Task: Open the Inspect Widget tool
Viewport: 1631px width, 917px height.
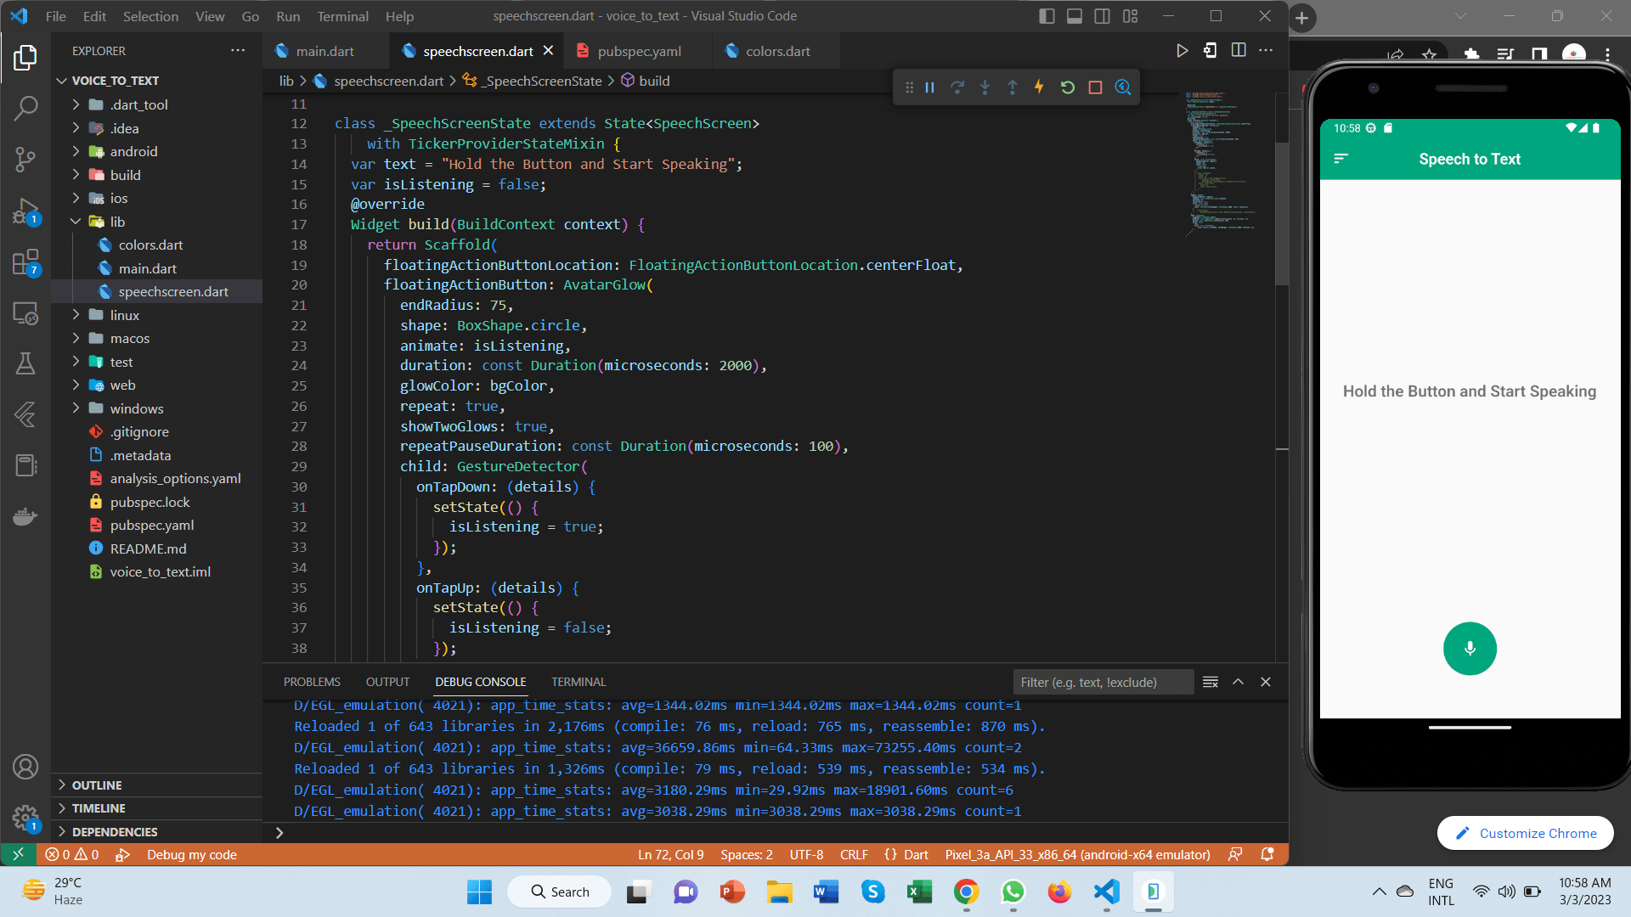Action: pos(1122,87)
